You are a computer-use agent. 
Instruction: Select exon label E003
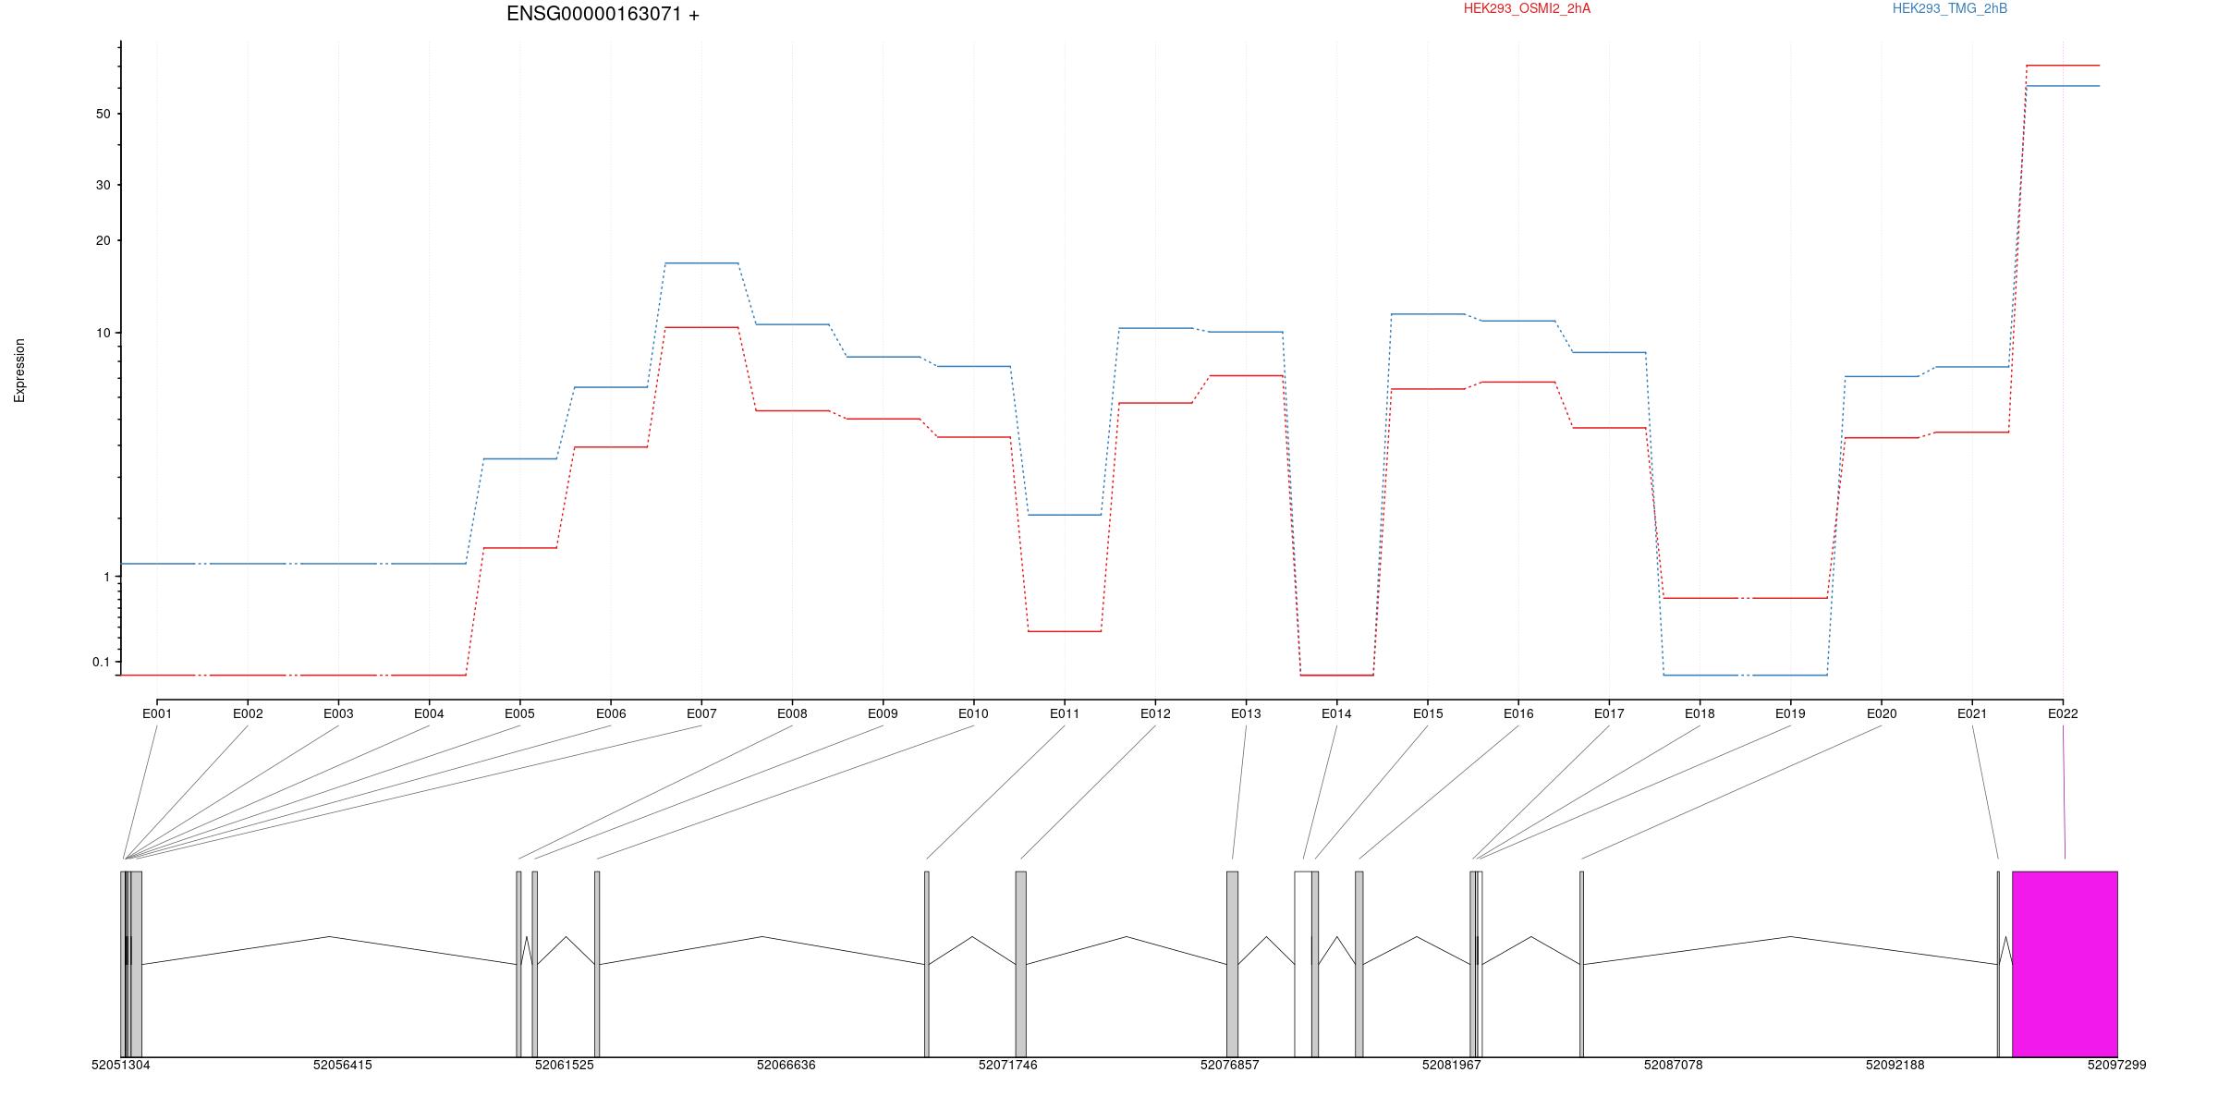coord(338,713)
